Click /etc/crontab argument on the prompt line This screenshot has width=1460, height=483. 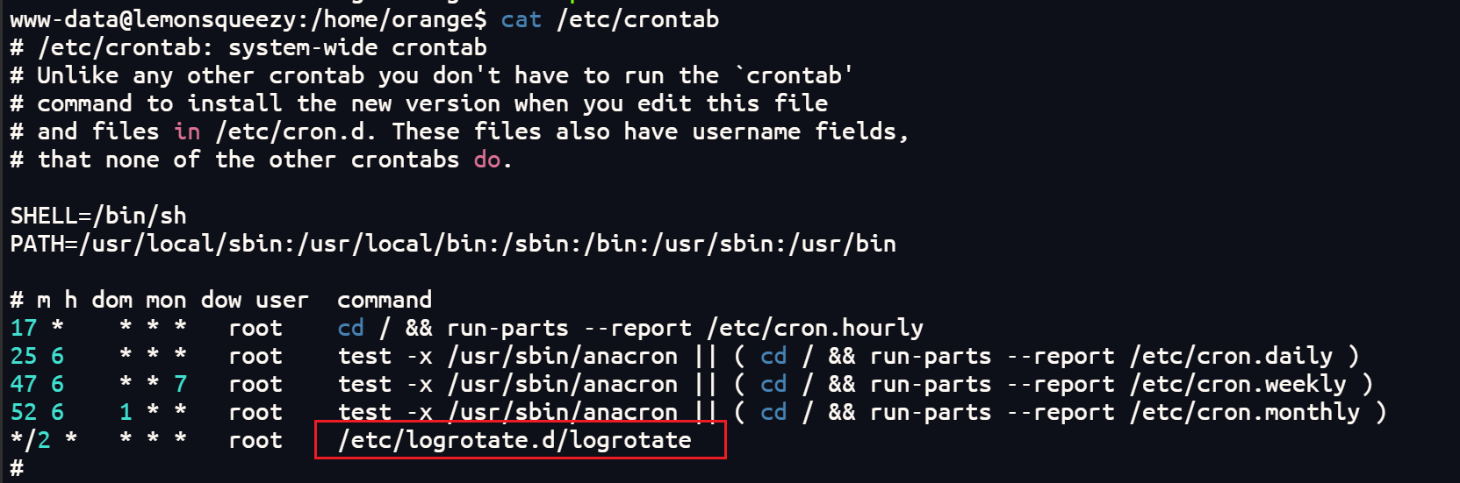coord(637,19)
